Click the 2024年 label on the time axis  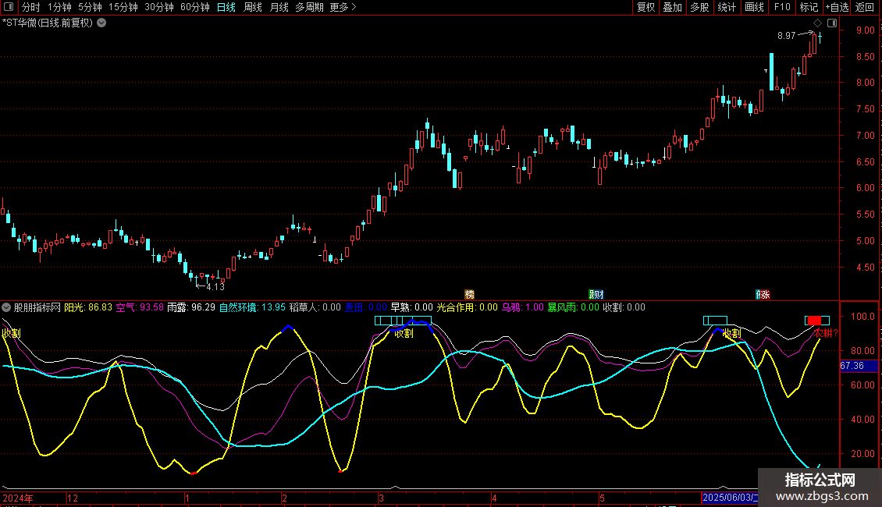pyautogui.click(x=18, y=498)
